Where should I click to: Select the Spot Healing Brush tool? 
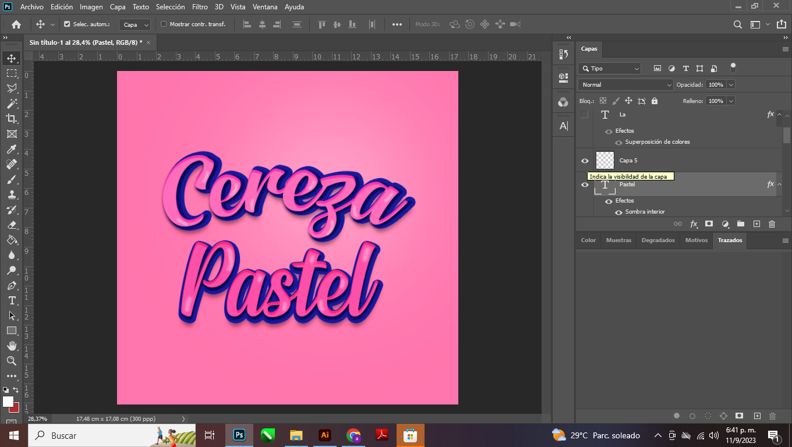[x=12, y=164]
